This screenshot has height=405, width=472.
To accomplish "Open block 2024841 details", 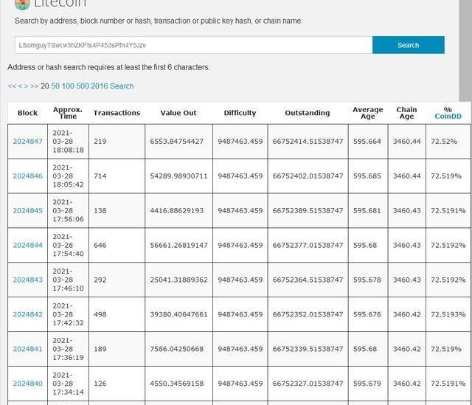I will click(27, 350).
